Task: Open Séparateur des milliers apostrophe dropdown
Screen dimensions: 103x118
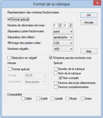Action: tap(63, 37)
